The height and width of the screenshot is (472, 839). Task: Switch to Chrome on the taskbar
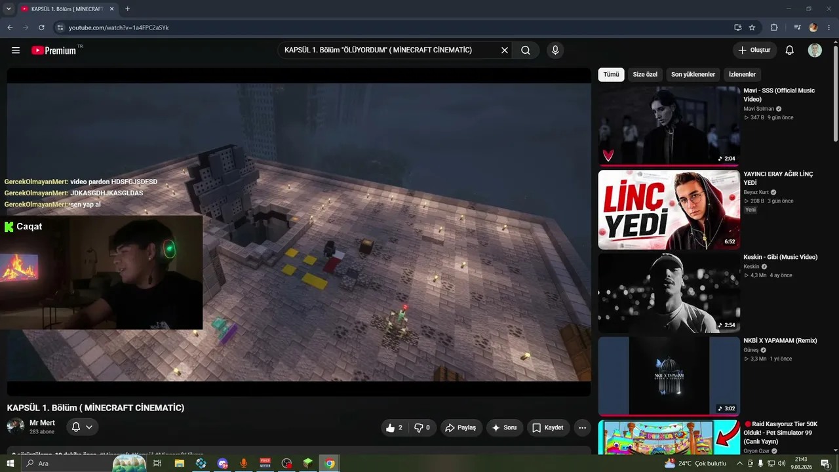[x=330, y=463]
